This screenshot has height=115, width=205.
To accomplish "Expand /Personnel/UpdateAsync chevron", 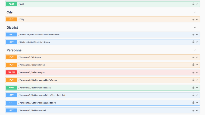I will (197, 65).
